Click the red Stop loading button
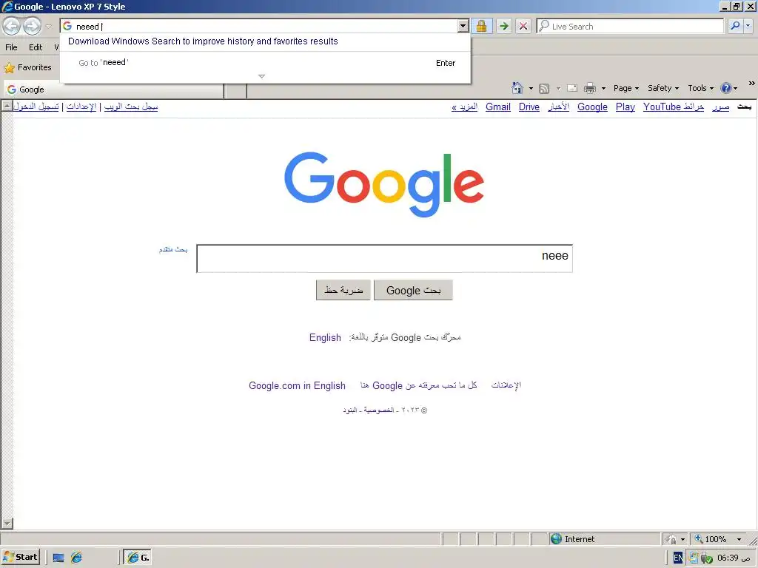Viewport: 758px width, 568px height. (523, 26)
